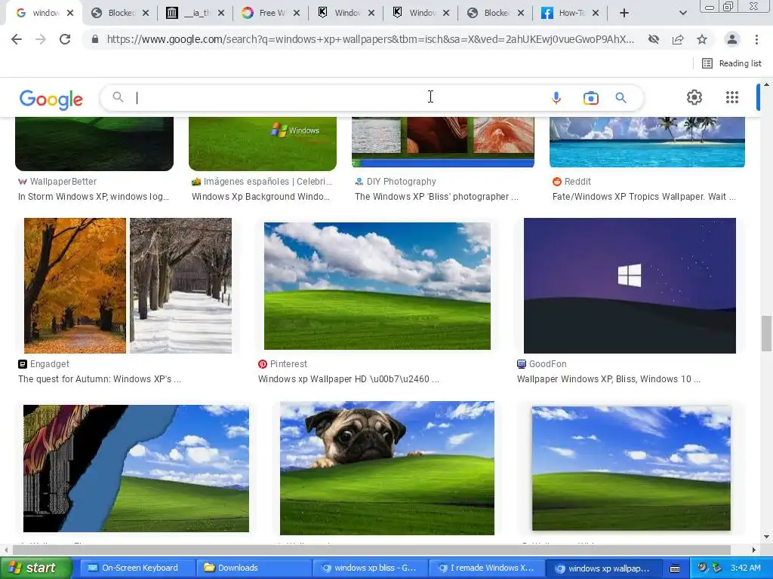Expand the tab search dropdown arrow
Image resolution: width=773 pixels, height=579 pixels.
click(682, 14)
